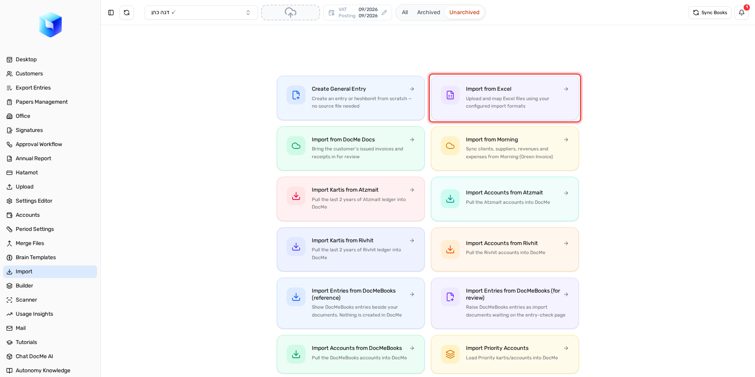Open Merge Files in sidebar
The height and width of the screenshot is (377, 755).
(x=50, y=243)
